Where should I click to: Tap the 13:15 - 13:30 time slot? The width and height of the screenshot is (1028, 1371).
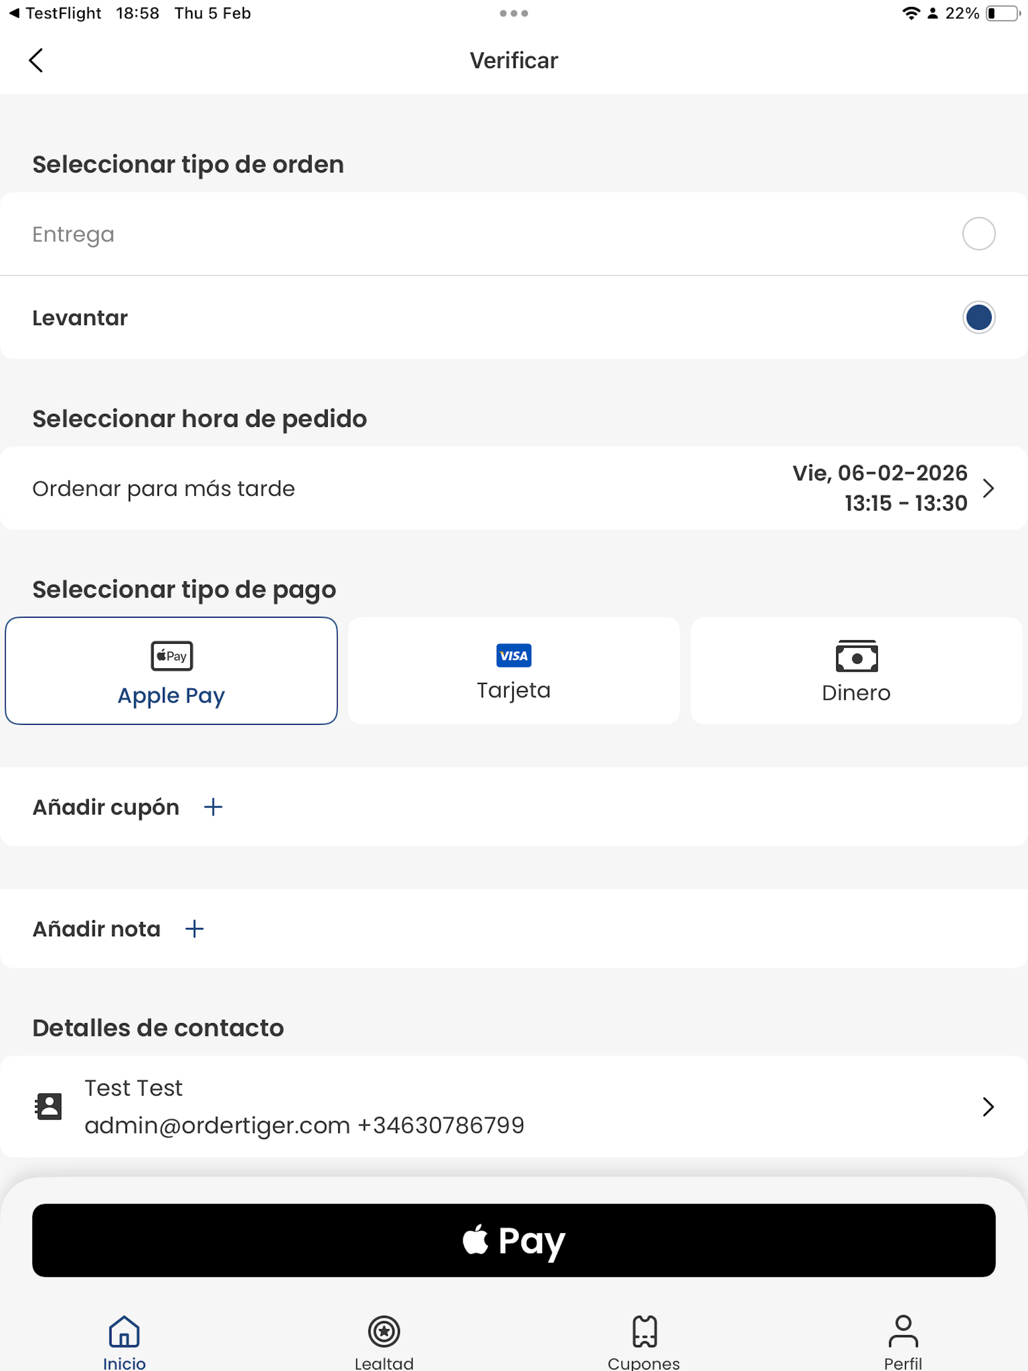click(x=906, y=503)
